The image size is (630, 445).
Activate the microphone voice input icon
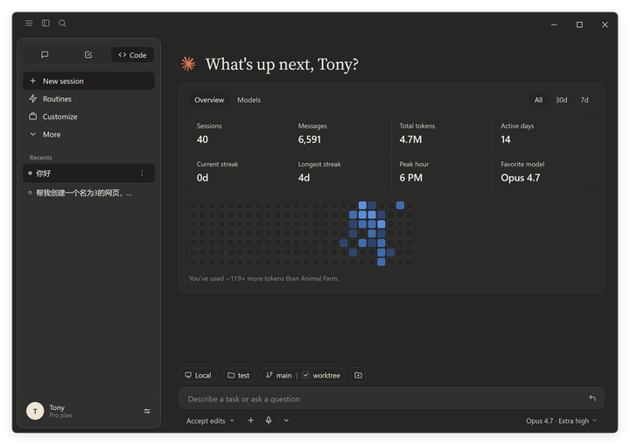269,420
